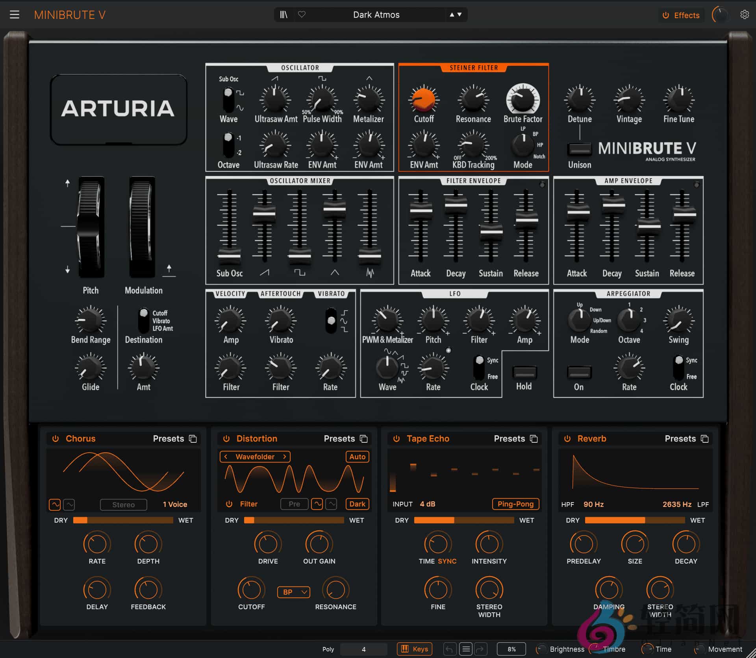Enable Auto mode in Distortion
Image resolution: width=756 pixels, height=658 pixels.
click(357, 457)
